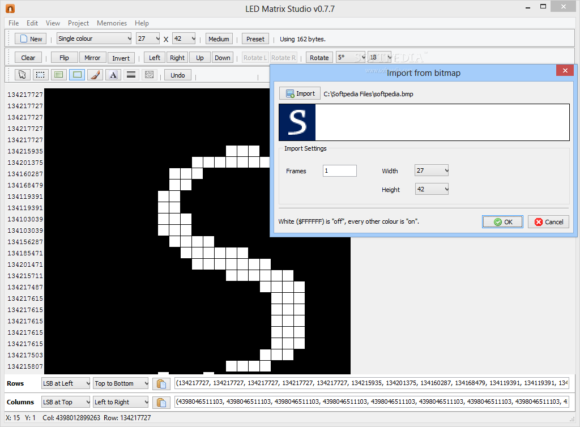Click row value 134168479
Screen dimensions: 580x427
[25, 185]
